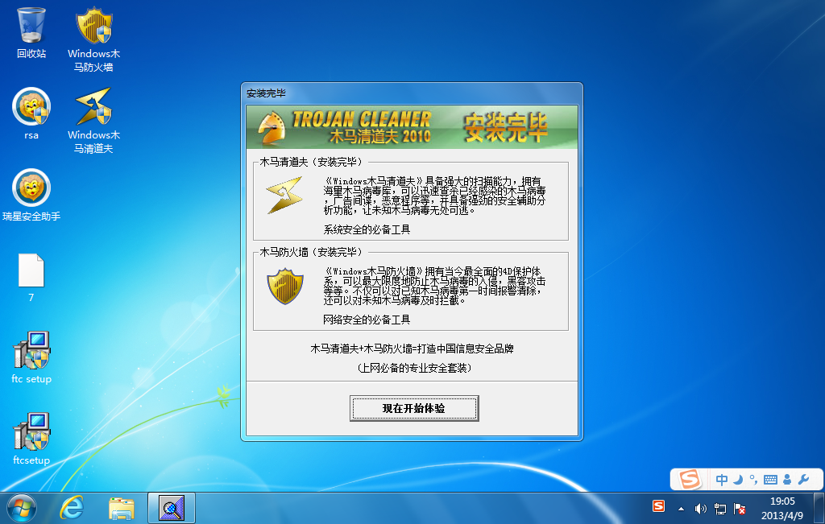825x524 pixels.
Task: Select the Windows木马防火墙 desktop shortcut
Action: click(93, 39)
